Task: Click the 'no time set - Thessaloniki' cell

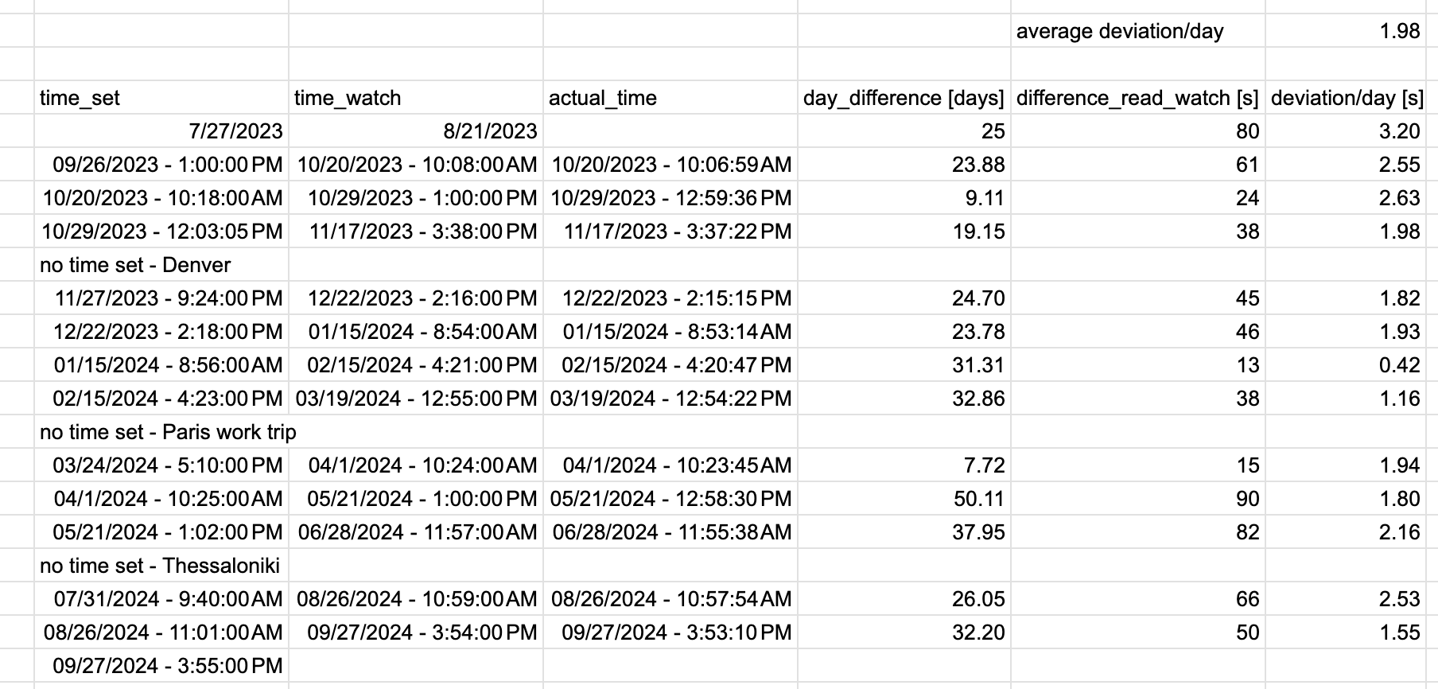Action: click(161, 566)
